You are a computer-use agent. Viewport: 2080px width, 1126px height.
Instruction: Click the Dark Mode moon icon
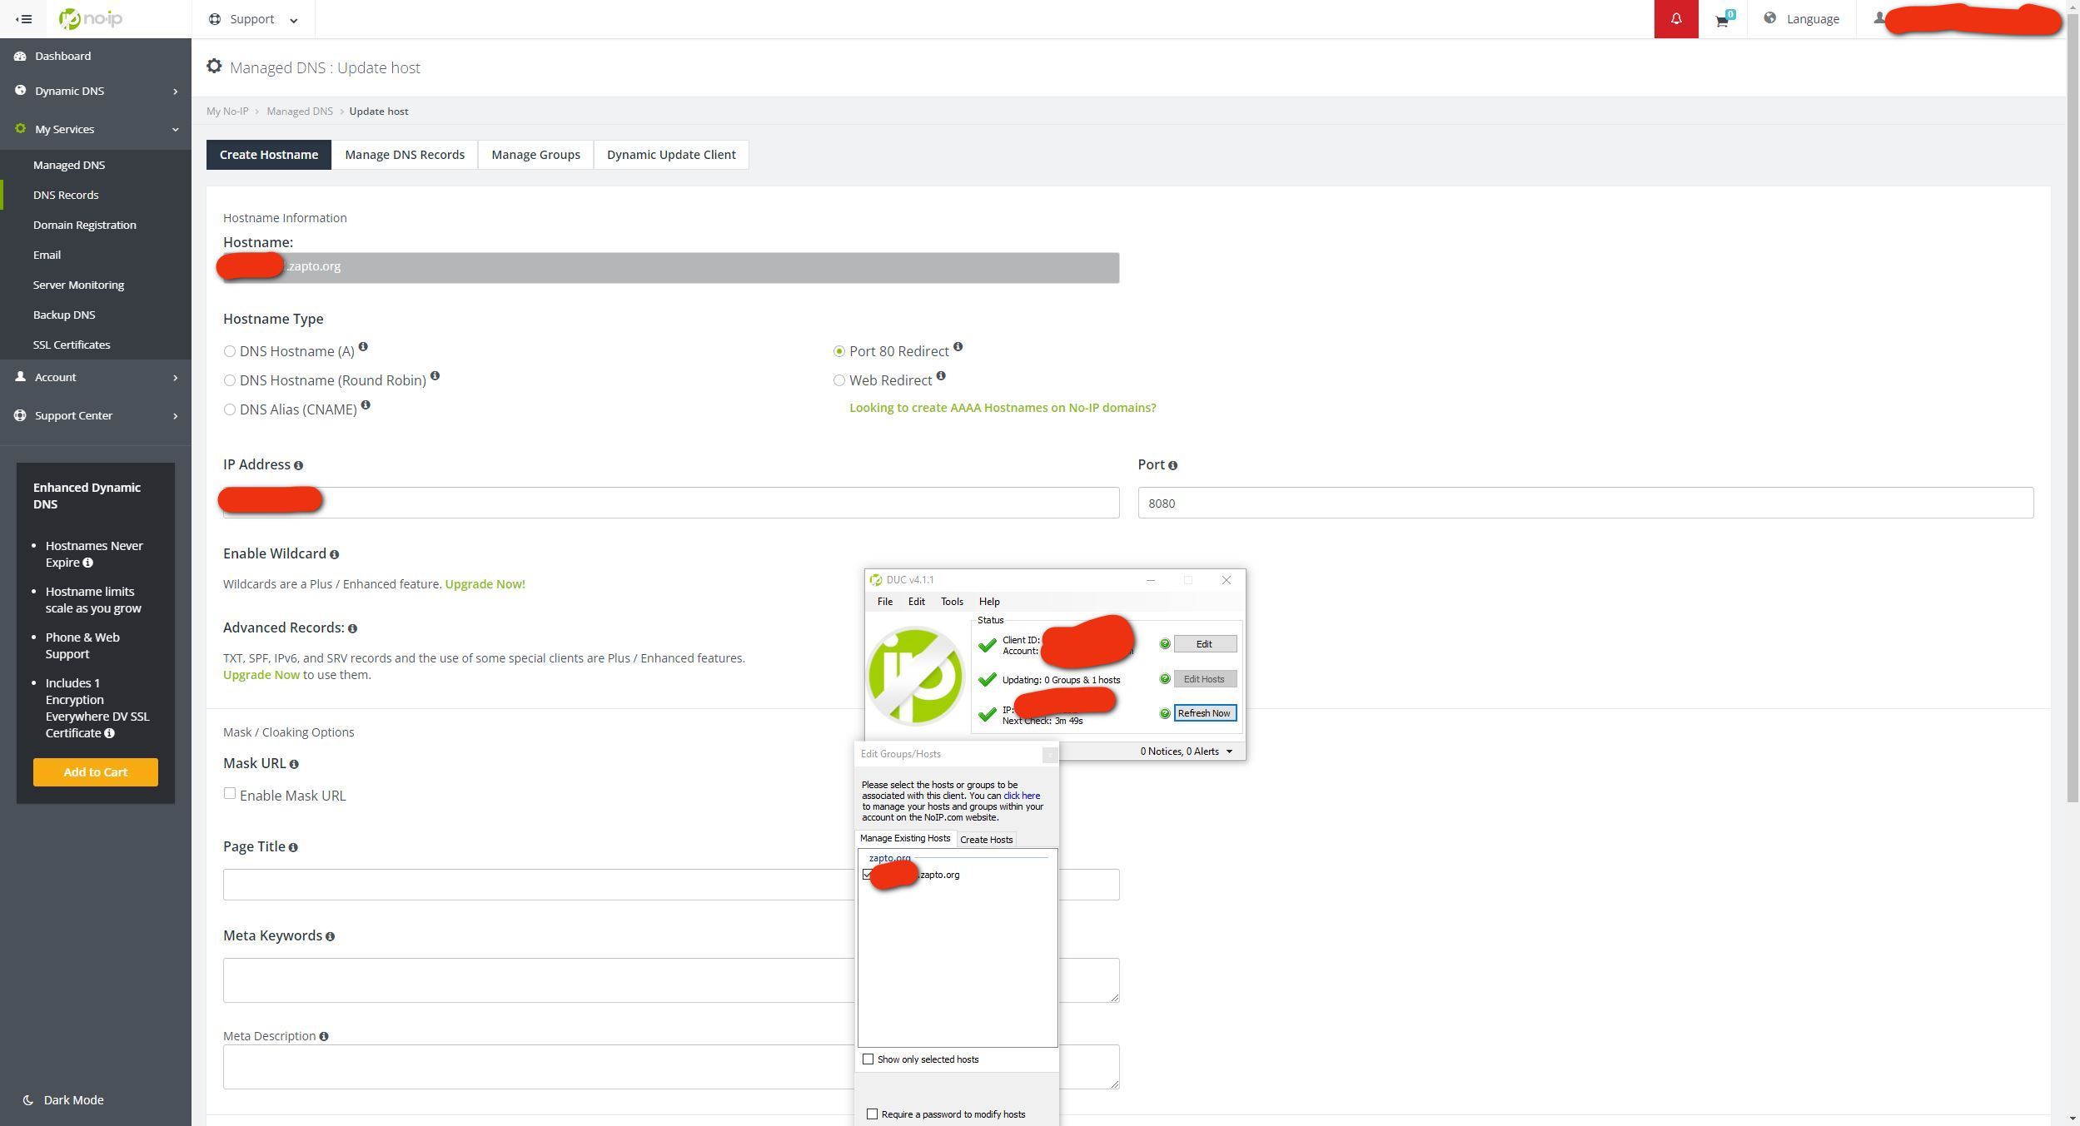(x=28, y=1100)
